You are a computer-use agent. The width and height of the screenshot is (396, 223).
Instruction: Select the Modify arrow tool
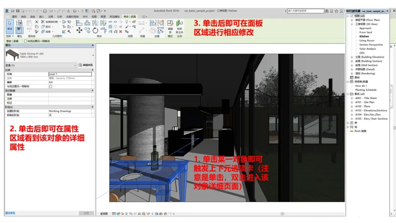pos(9,23)
